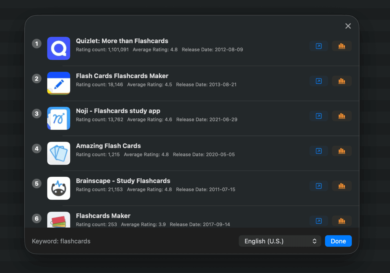Click 'Rating count: 13,762' text

click(x=100, y=120)
